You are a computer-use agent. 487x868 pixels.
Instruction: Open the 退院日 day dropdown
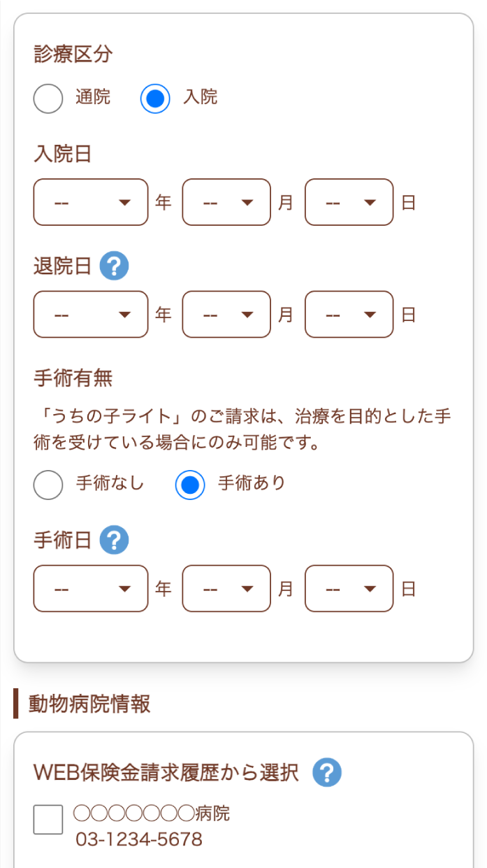[x=349, y=314]
